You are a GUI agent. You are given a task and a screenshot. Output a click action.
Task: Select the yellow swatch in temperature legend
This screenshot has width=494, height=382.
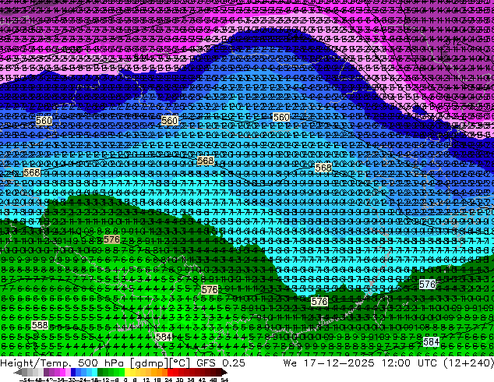click(x=127, y=372)
